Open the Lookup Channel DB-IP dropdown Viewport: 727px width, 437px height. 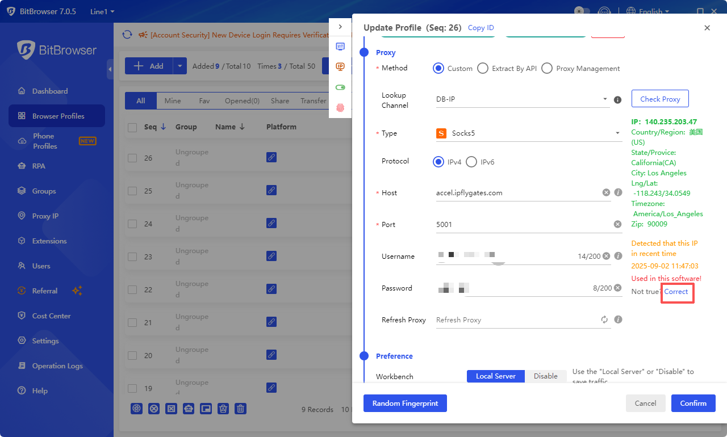521,99
